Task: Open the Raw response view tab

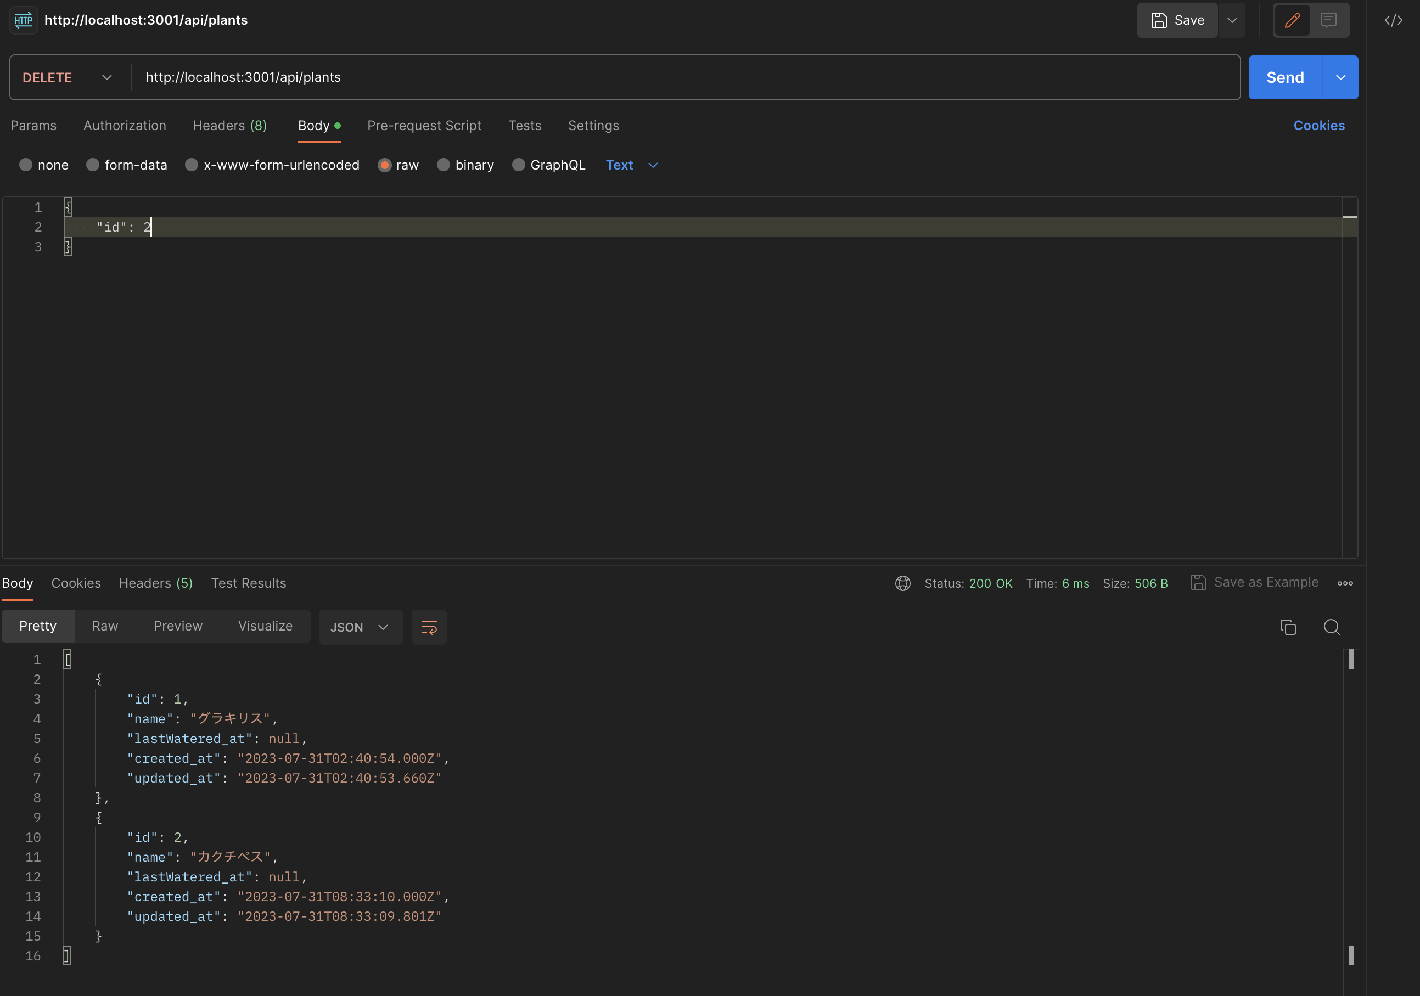Action: [105, 626]
